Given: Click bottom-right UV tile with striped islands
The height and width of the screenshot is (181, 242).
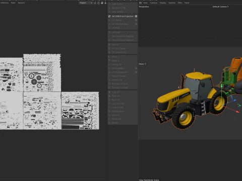Looking at the screenshot, I should pyautogui.click(x=80, y=111).
